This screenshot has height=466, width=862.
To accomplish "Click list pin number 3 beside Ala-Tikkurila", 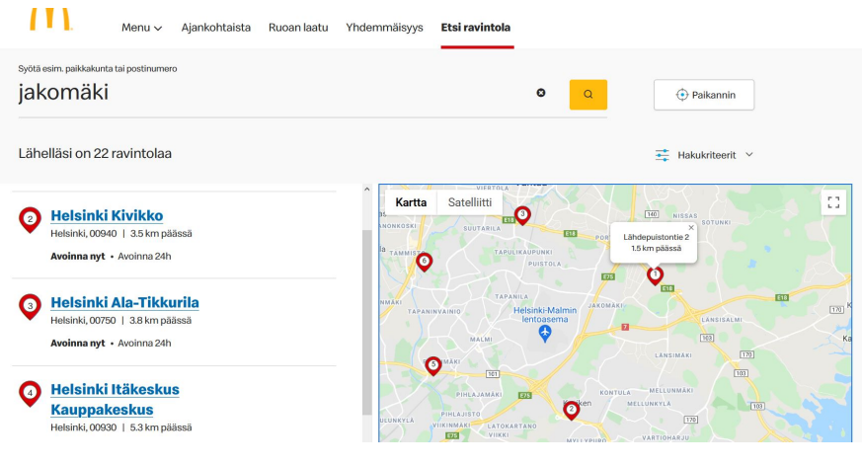I will point(31,307).
